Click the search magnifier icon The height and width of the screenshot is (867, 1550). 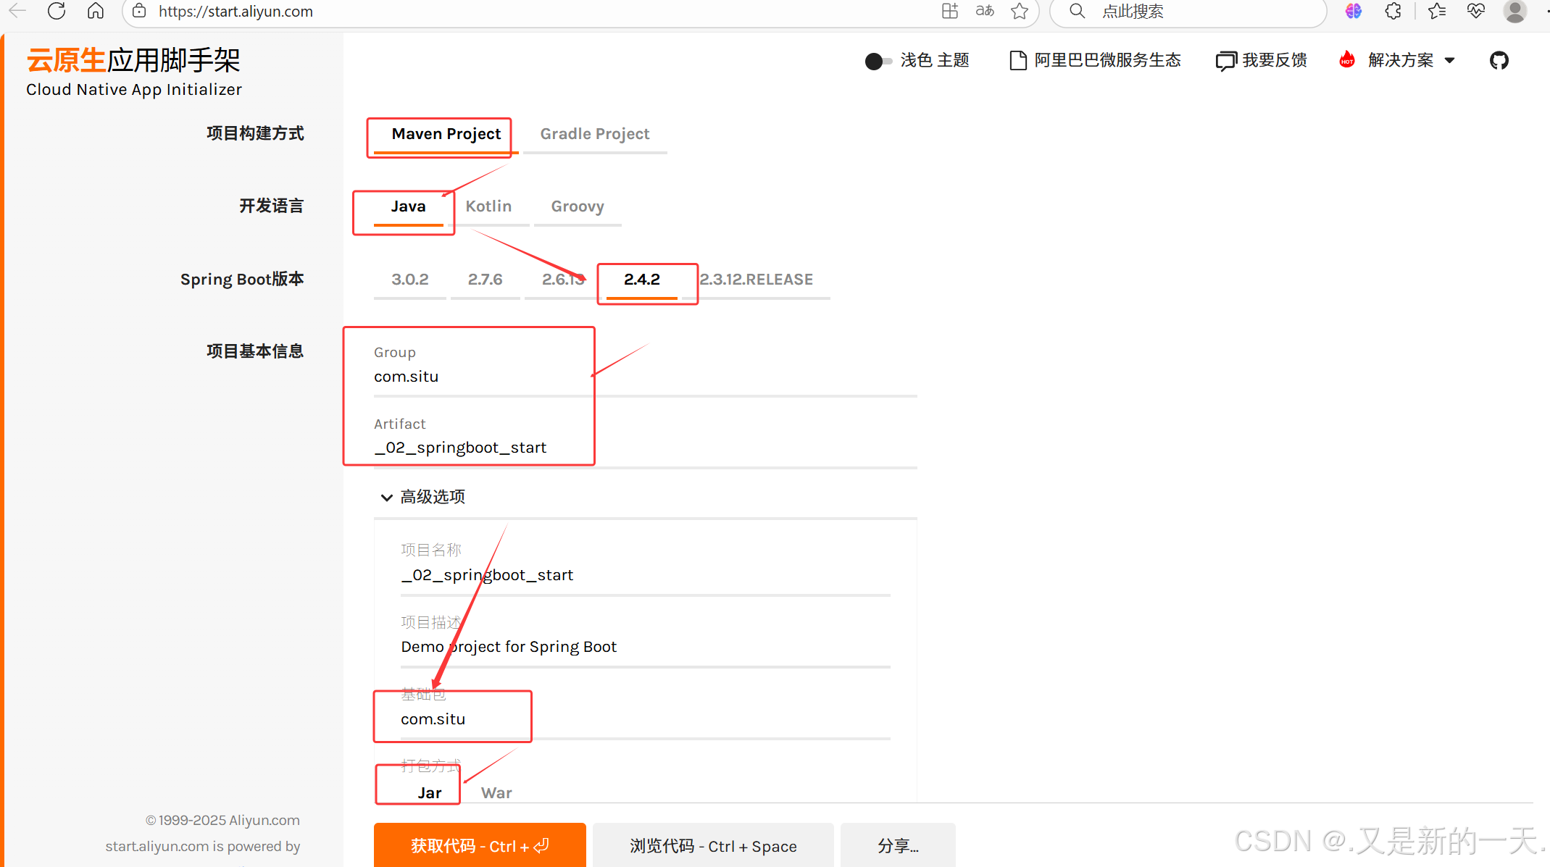[x=1078, y=11]
